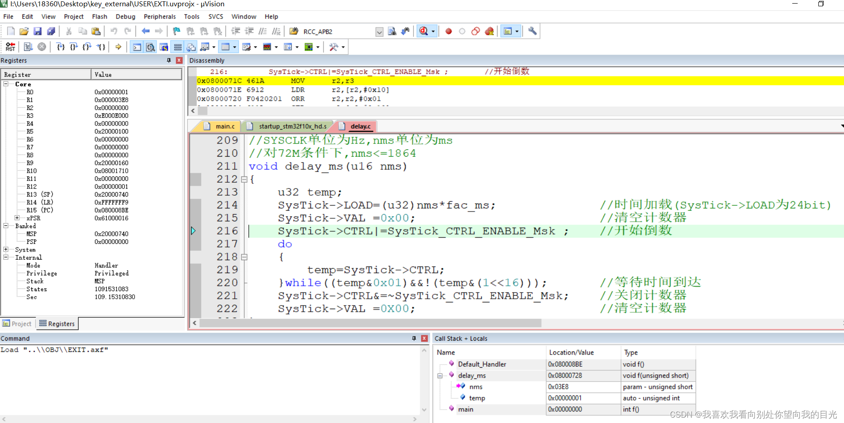Click the Step Out debug icon
This screenshot has width=844, height=423.
tap(87, 46)
